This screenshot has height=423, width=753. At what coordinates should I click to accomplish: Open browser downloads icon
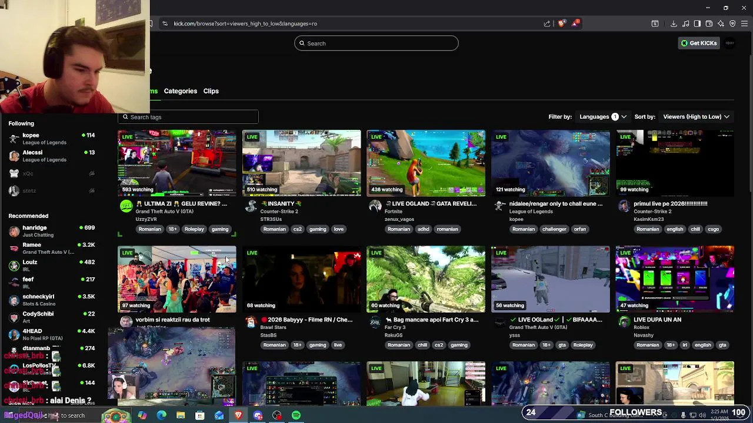[674, 23]
